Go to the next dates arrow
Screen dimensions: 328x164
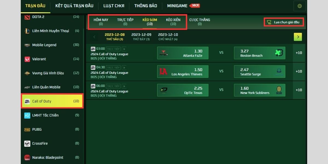298,37
